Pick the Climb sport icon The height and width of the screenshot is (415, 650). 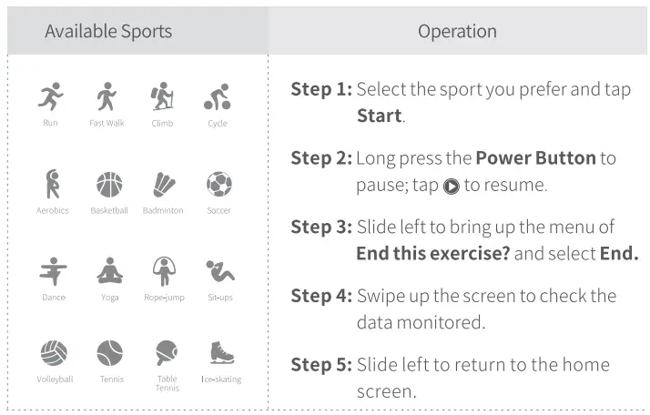[x=162, y=96]
